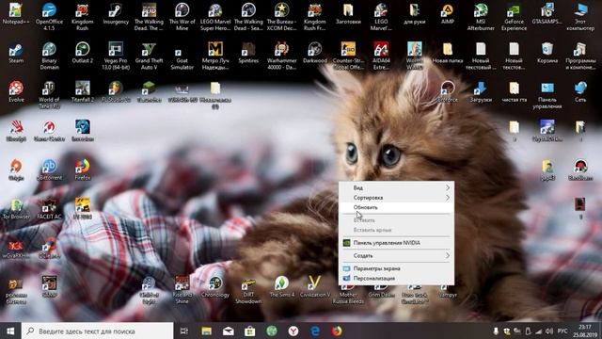
Task: Click the Сеть network icon
Action: 580,92
